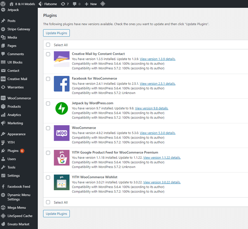Image resolution: width=248 pixels, height=229 pixels.
Task: Click the Creative Mail CM sidebar icon
Action: coord(3,79)
